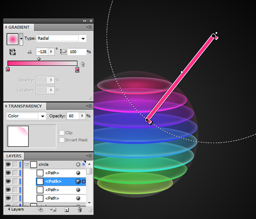Hide the circle layer via eye icon

9,164
